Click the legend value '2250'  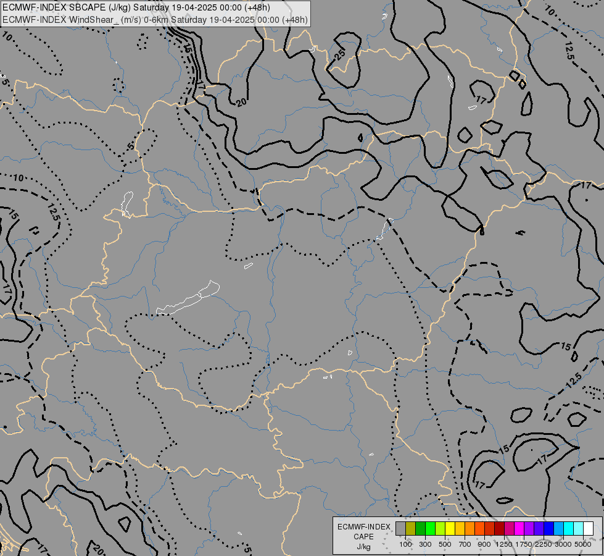(544, 544)
